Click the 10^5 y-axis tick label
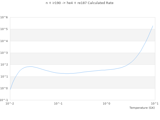Viewport: 160px width, 120px height. click(x=4, y=29)
